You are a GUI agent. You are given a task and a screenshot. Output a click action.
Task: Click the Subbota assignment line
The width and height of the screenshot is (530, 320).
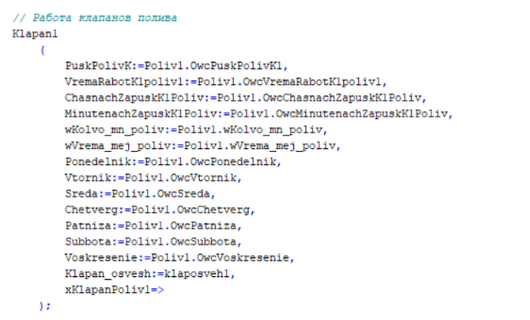coord(154,241)
